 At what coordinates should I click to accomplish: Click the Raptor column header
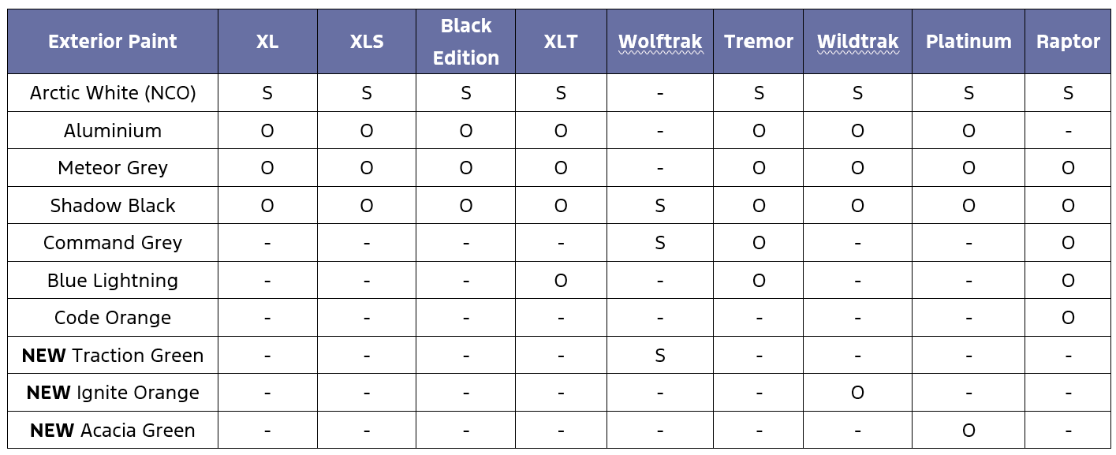point(1068,42)
